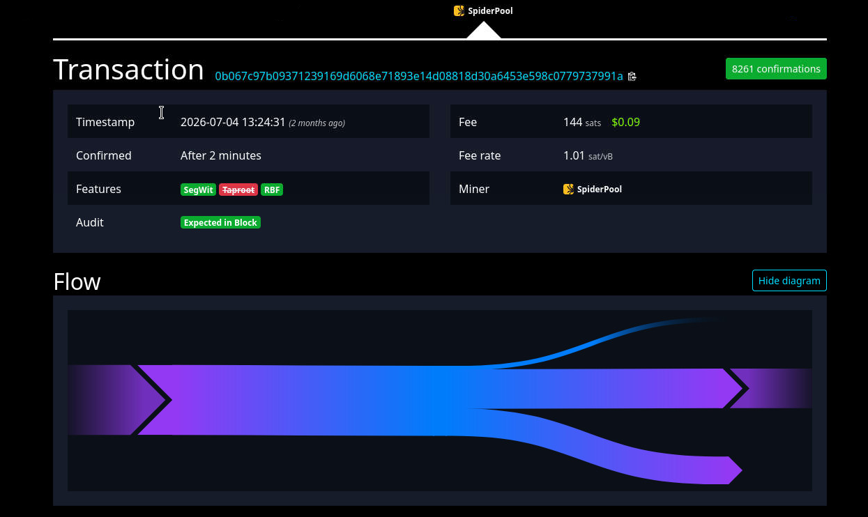Click the fee amount 144 sats

tap(582, 122)
